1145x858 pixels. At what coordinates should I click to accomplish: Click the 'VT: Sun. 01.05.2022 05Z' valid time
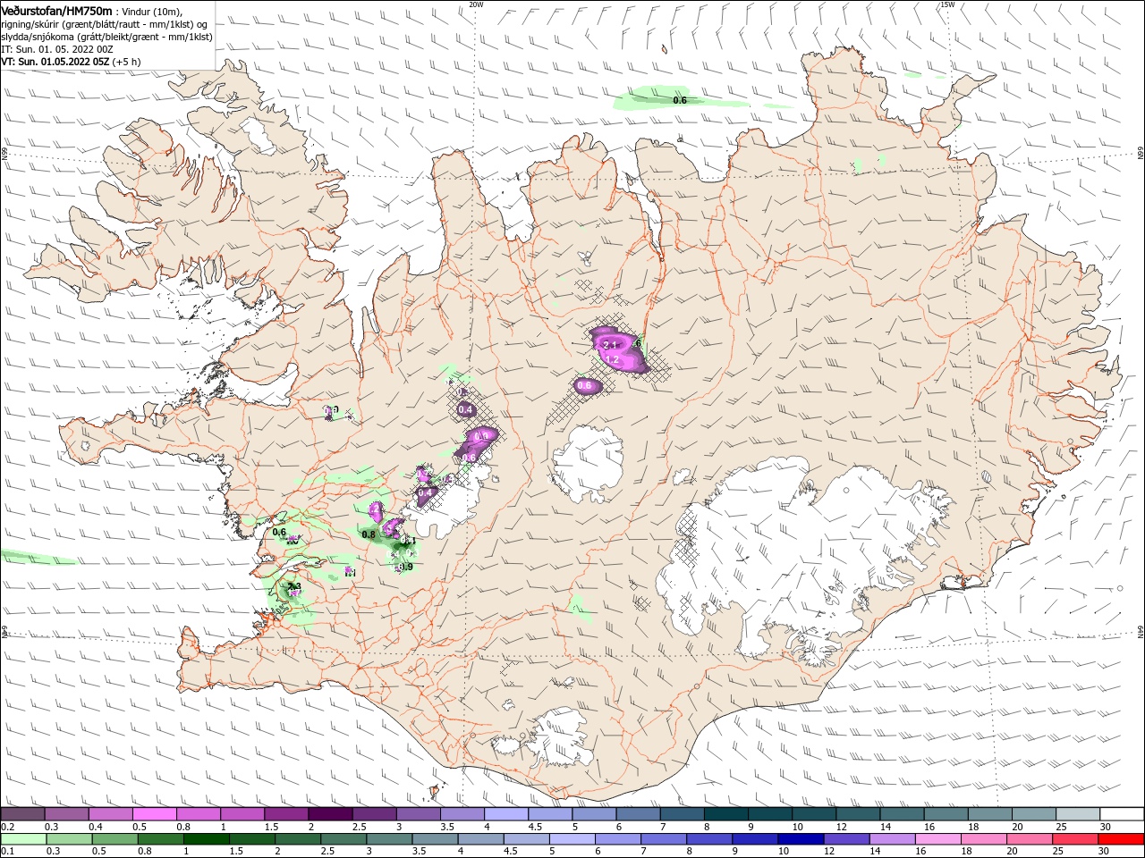pos(55,62)
